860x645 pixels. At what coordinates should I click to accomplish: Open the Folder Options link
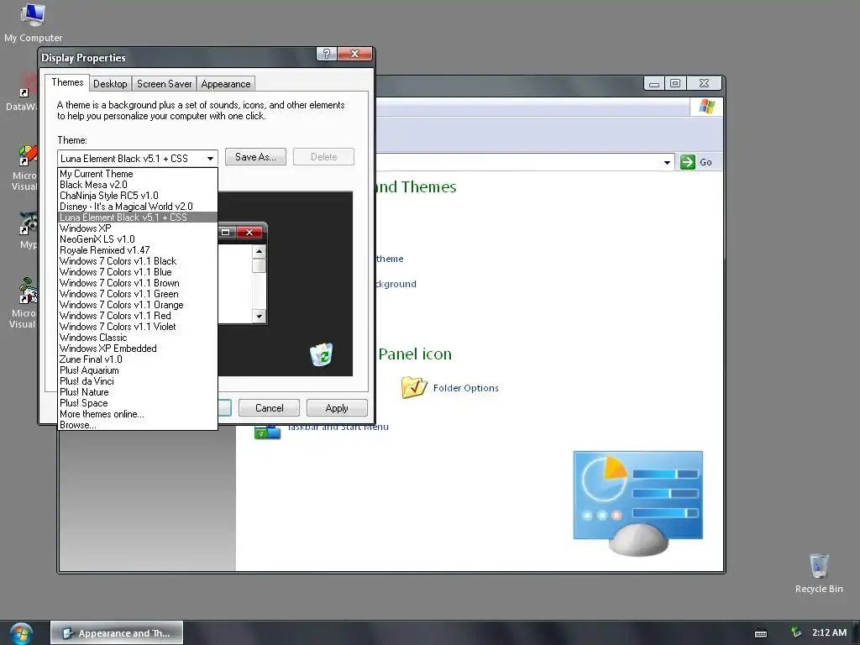click(465, 388)
